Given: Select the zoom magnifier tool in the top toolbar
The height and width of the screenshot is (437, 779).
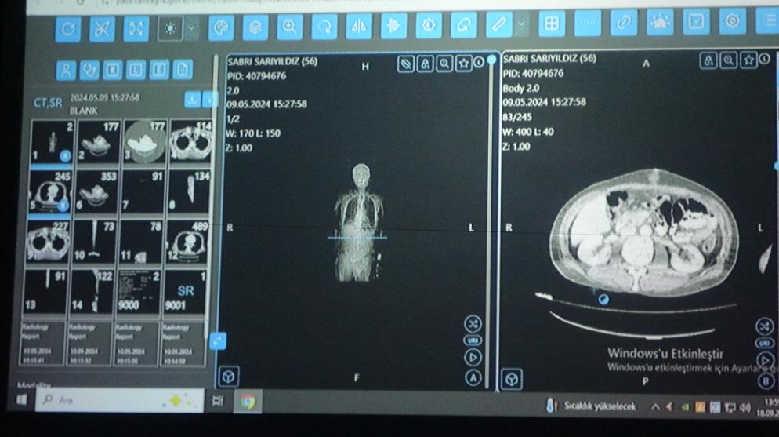Looking at the screenshot, I should click(x=290, y=27).
